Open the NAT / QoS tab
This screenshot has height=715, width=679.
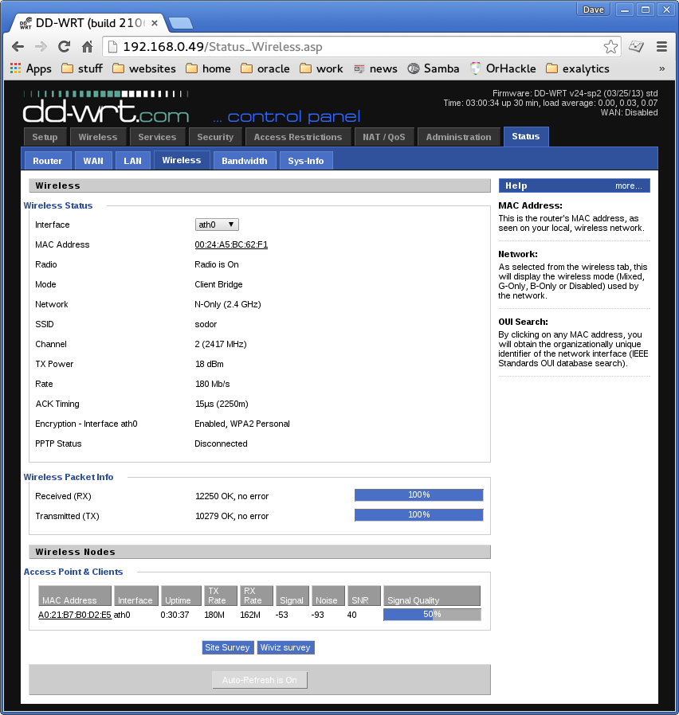(x=384, y=137)
